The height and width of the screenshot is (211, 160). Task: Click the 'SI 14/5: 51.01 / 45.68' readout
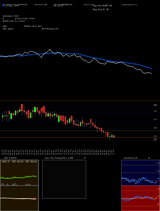point(25,19)
